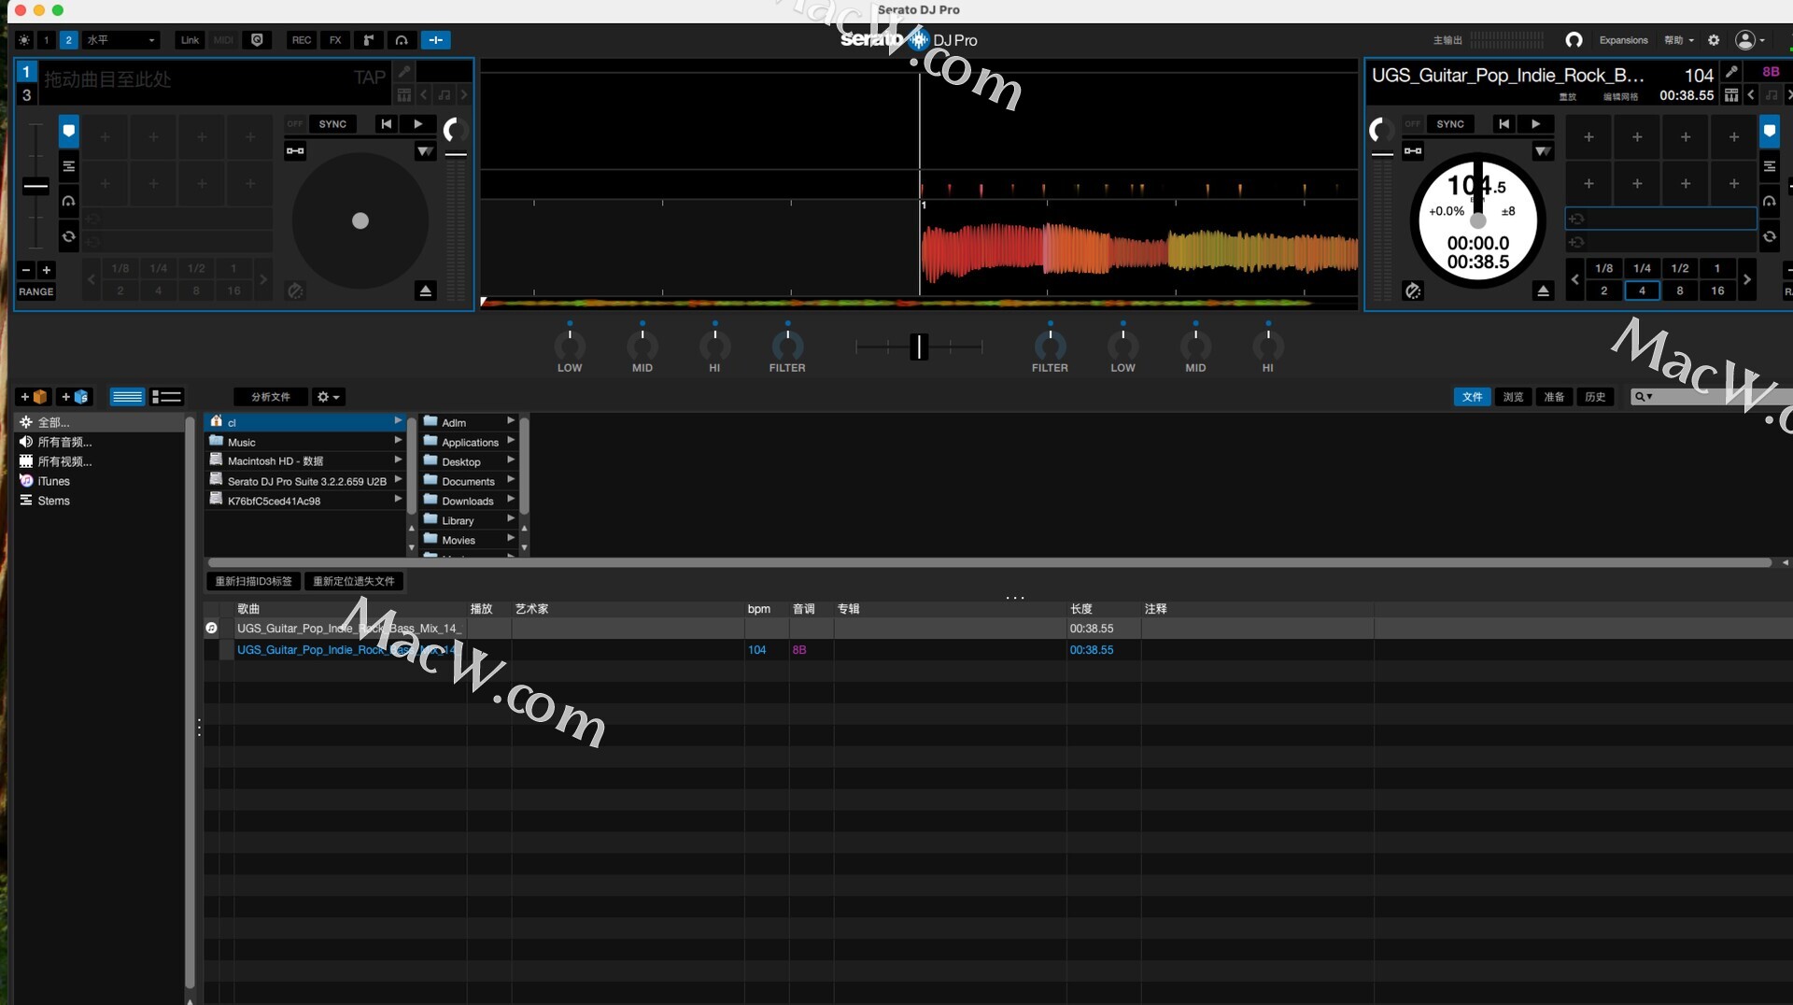Switch to the 历史 history tab
The image size is (1793, 1005).
click(1595, 397)
